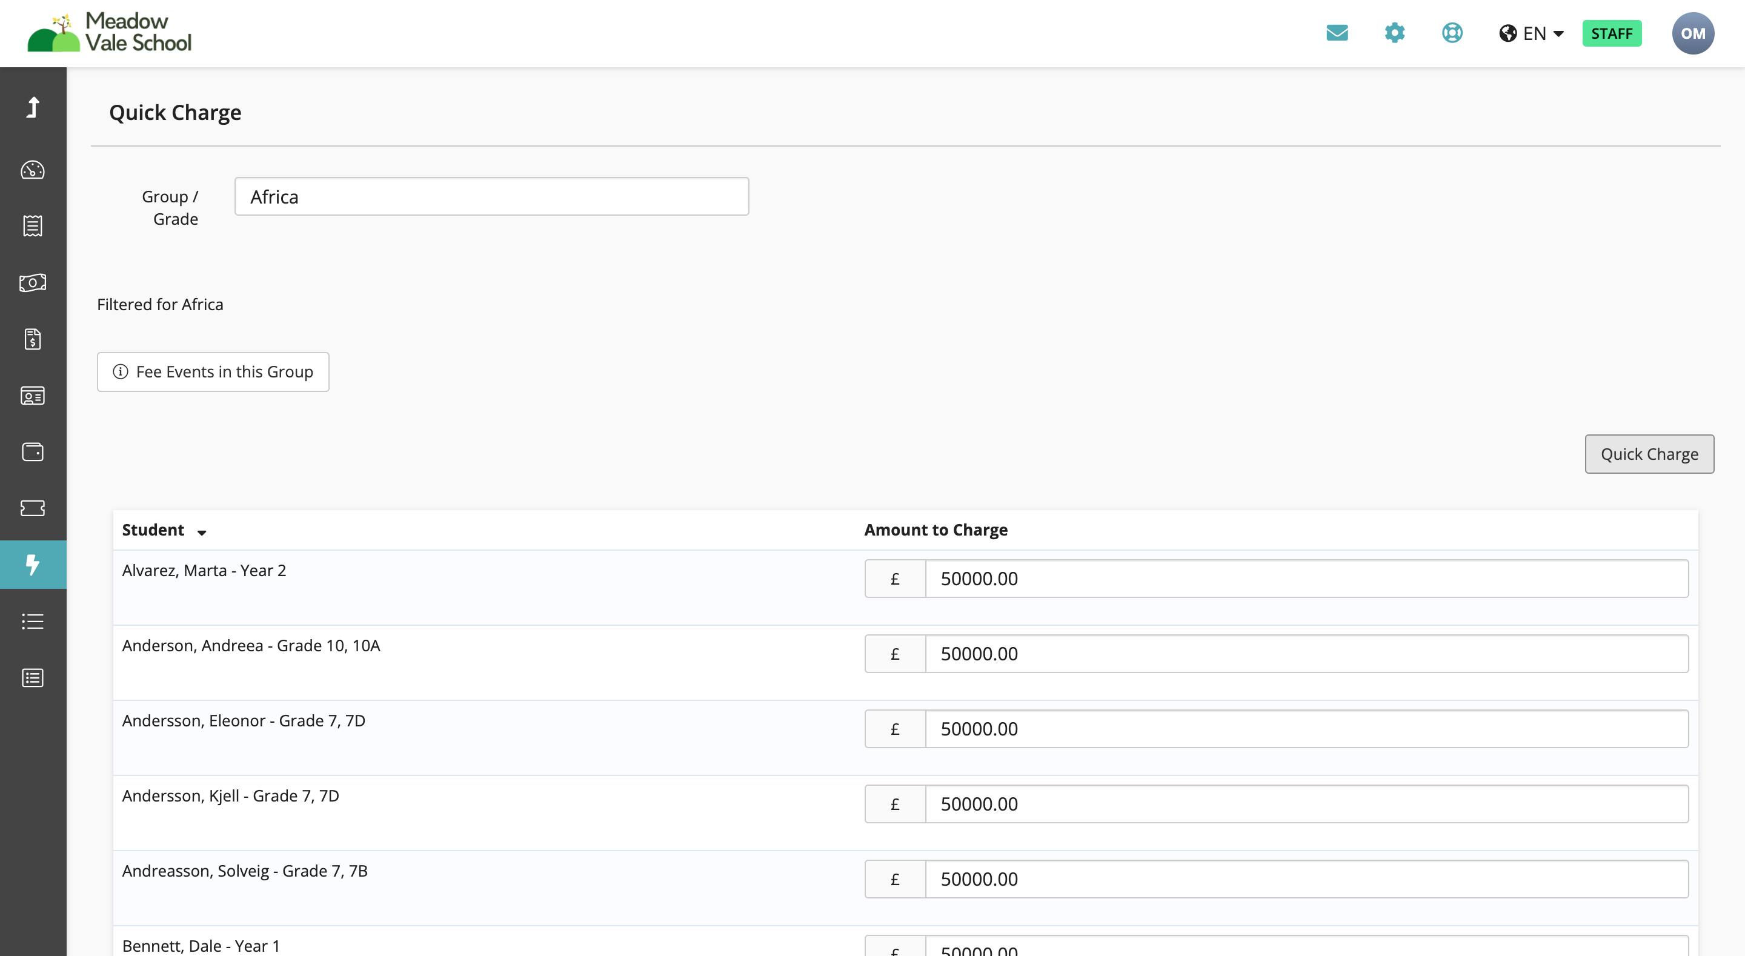Viewport: 1745px width, 956px height.
Task: Open the OM user avatar menu
Action: tap(1693, 33)
